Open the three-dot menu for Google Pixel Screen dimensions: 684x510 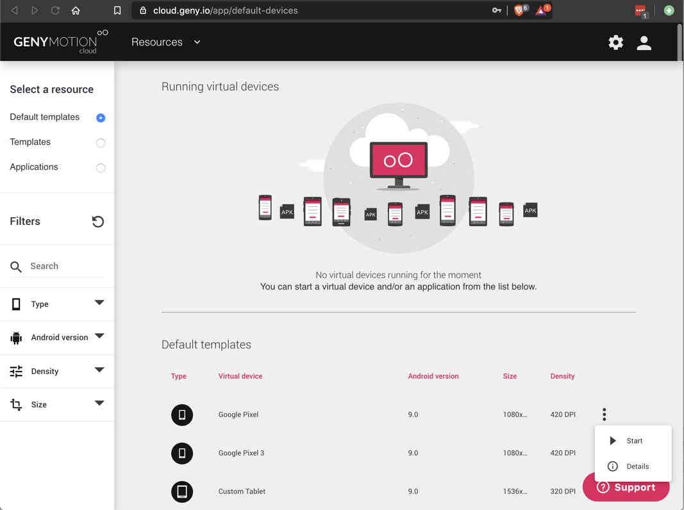[x=604, y=415]
